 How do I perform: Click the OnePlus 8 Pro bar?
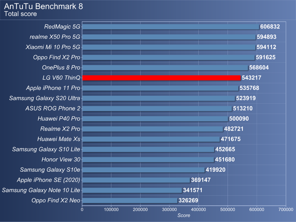pos(165,68)
